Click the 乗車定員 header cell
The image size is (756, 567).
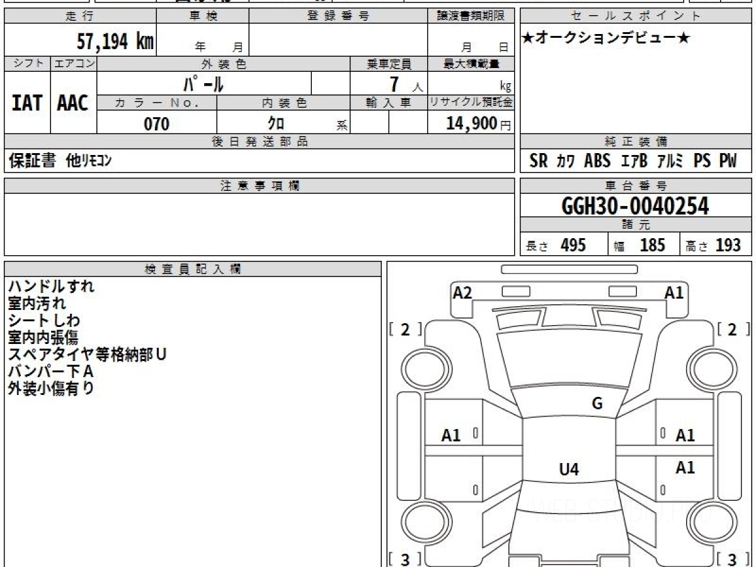389,64
